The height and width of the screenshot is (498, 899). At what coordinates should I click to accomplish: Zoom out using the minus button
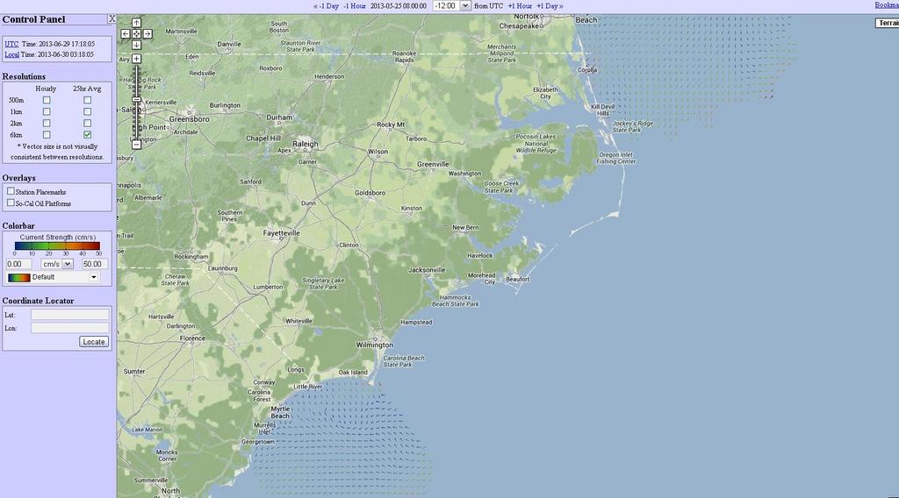pyautogui.click(x=136, y=145)
